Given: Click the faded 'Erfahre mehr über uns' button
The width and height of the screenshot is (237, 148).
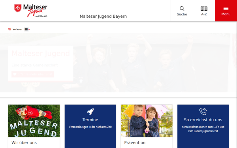Looking at the screenshot, I should [x=33, y=74].
